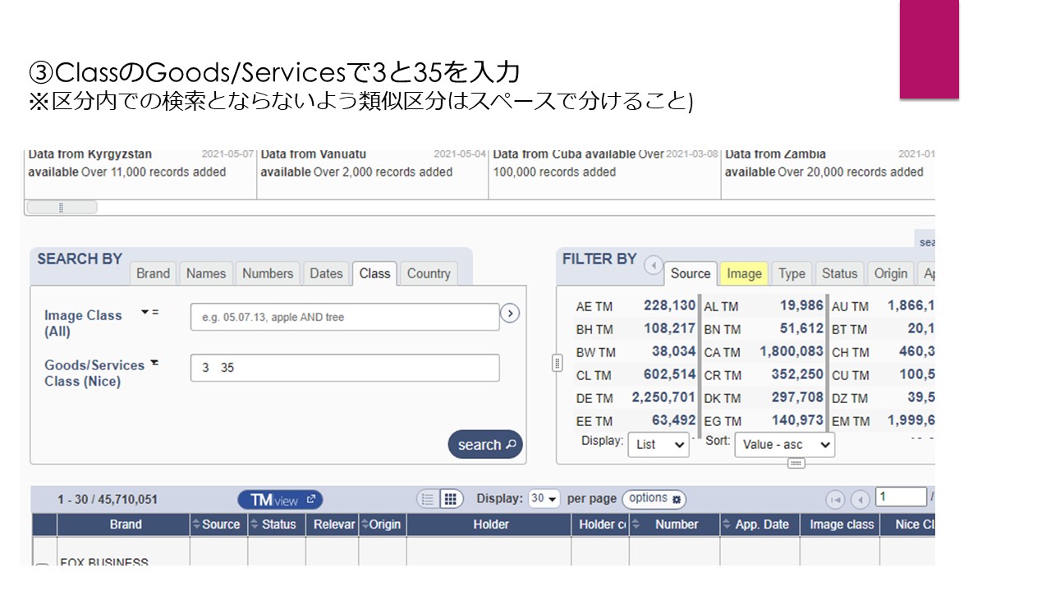Sort results by Number column

click(x=675, y=525)
